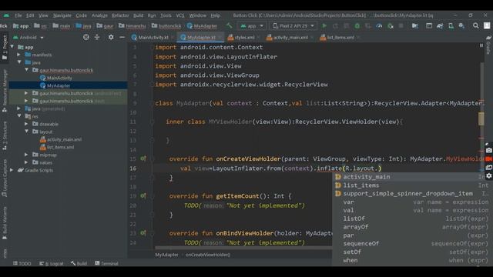Viewport: 493px width, 277px height.
Task: Expand the values folder
Action: (x=26, y=162)
